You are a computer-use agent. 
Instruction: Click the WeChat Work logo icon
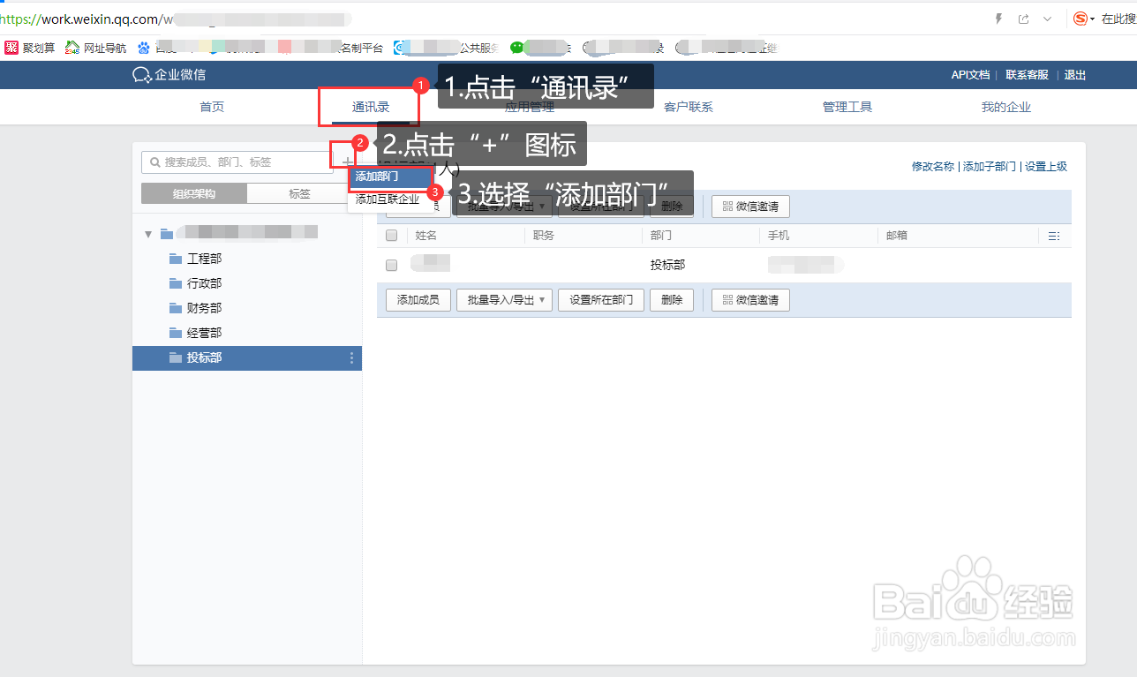pos(141,75)
